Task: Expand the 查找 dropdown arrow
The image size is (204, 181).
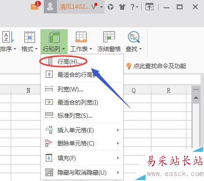Action: coord(140,49)
